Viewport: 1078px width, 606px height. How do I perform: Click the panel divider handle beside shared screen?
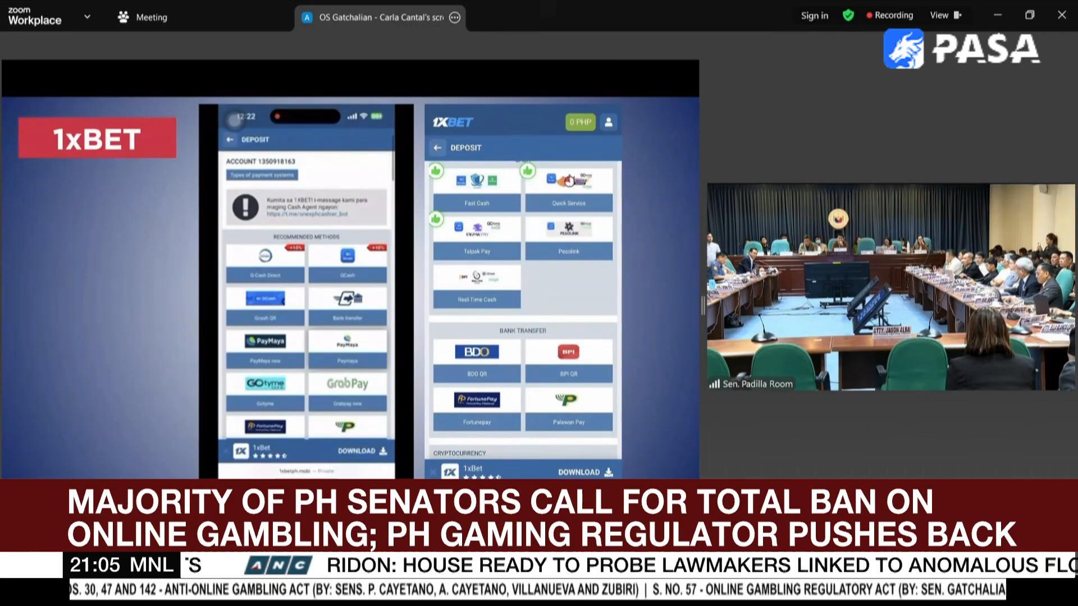pos(703,306)
